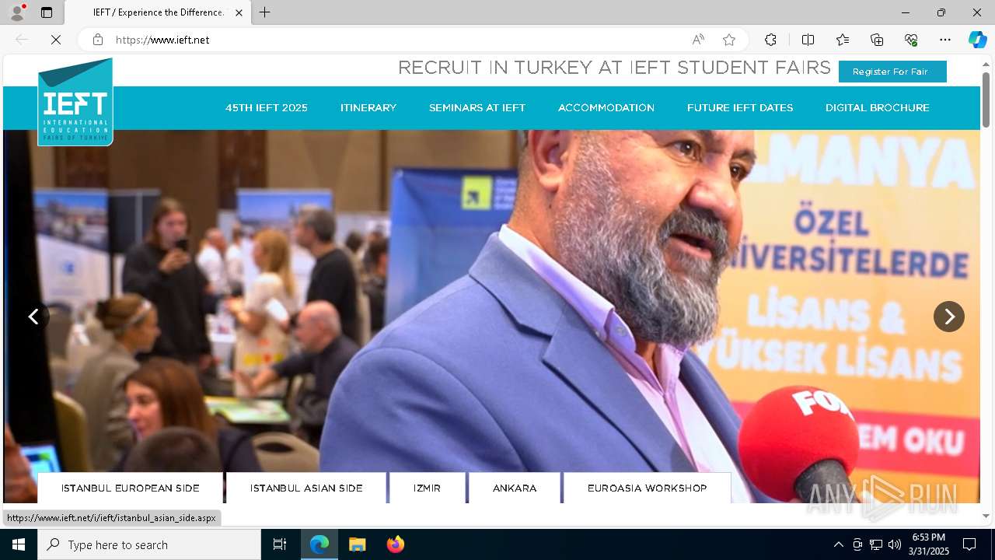Open SEMINARS AT IEFT menu item
The width and height of the screenshot is (995, 560).
coord(477,108)
